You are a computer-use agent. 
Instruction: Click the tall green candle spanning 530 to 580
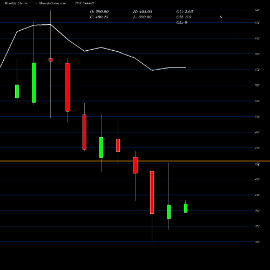pyautogui.click(x=33, y=83)
